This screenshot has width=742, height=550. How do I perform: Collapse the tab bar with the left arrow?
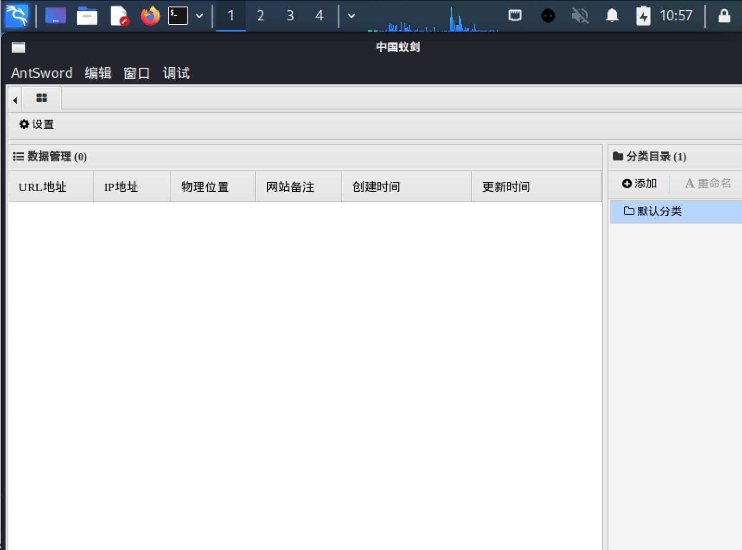(14, 100)
